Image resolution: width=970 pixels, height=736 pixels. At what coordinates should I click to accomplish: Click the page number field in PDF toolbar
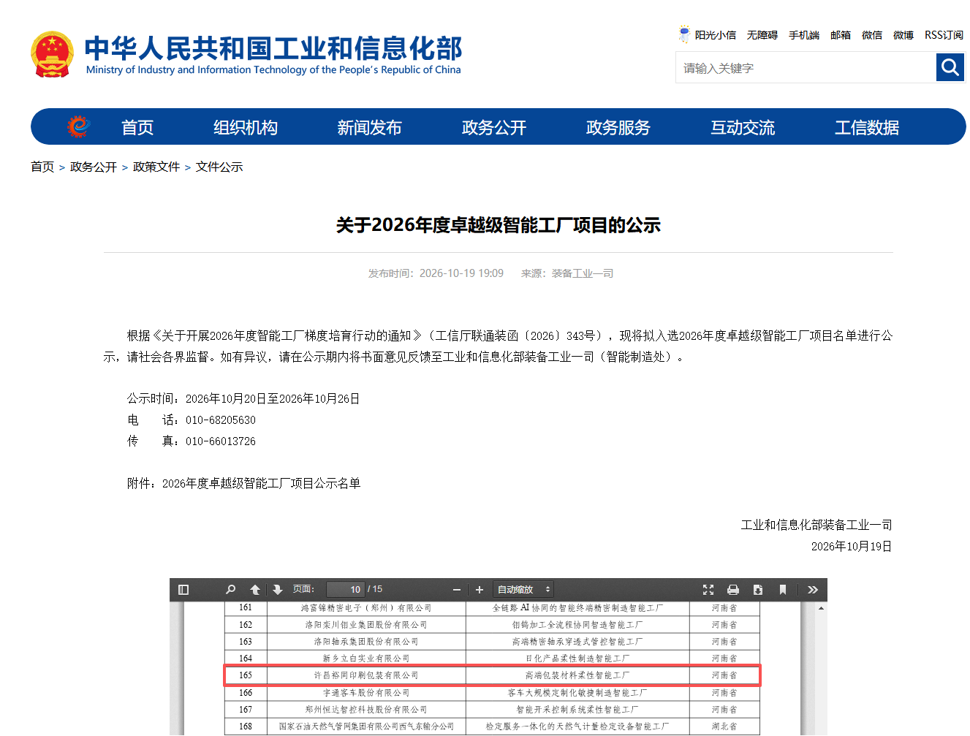click(345, 590)
